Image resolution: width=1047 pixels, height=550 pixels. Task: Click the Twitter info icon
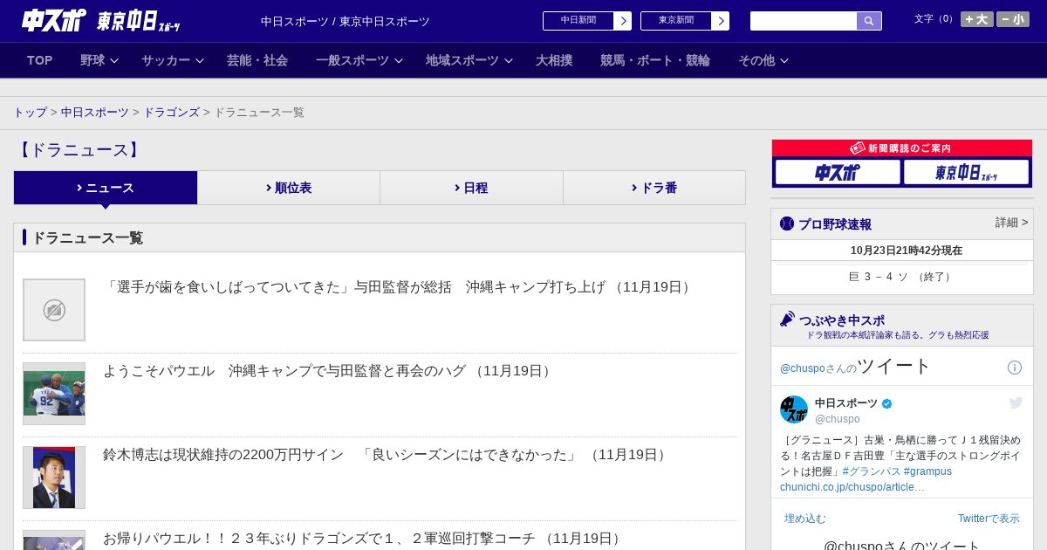(x=1015, y=368)
